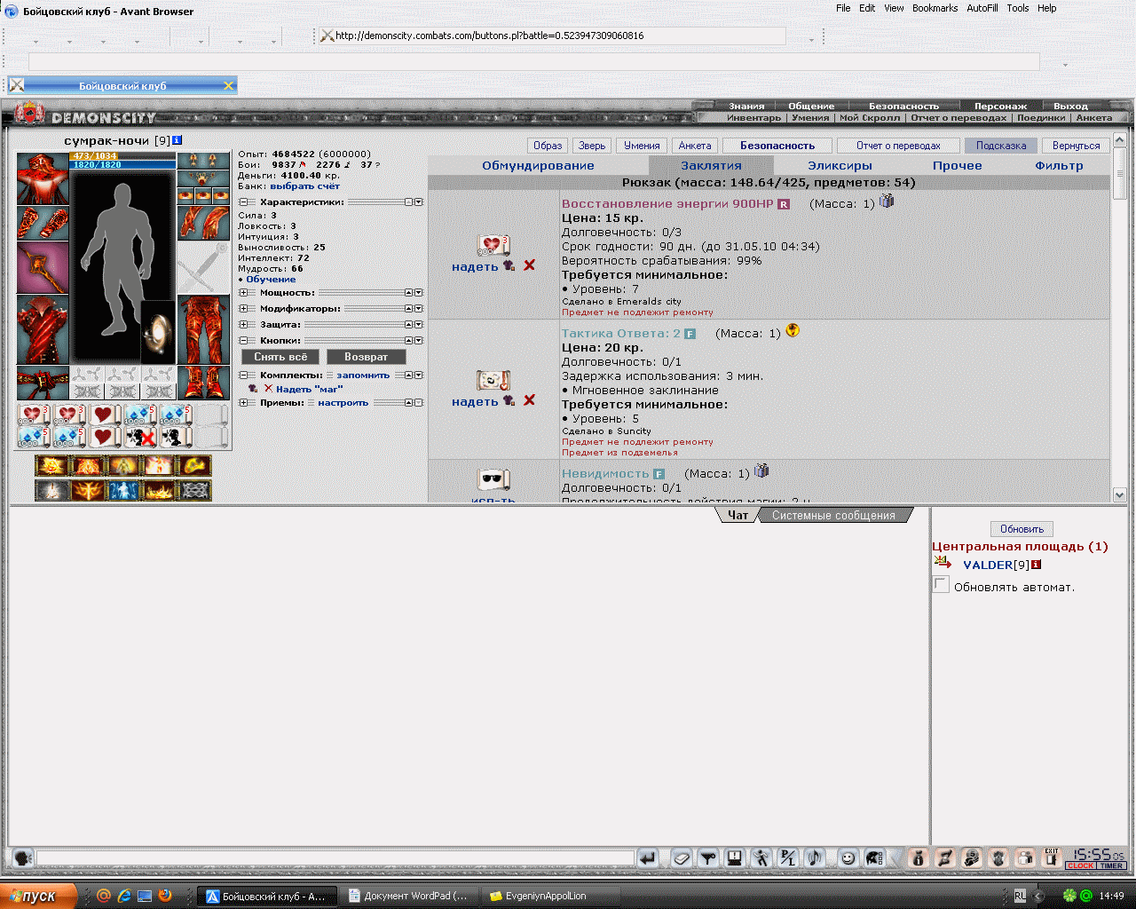Click the info icon next to сумрак-ночи
This screenshot has height=909, width=1136.
point(177,140)
